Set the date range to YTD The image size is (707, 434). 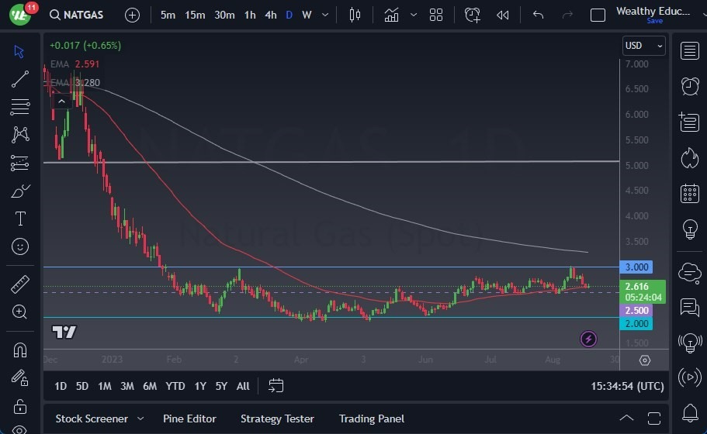click(175, 386)
